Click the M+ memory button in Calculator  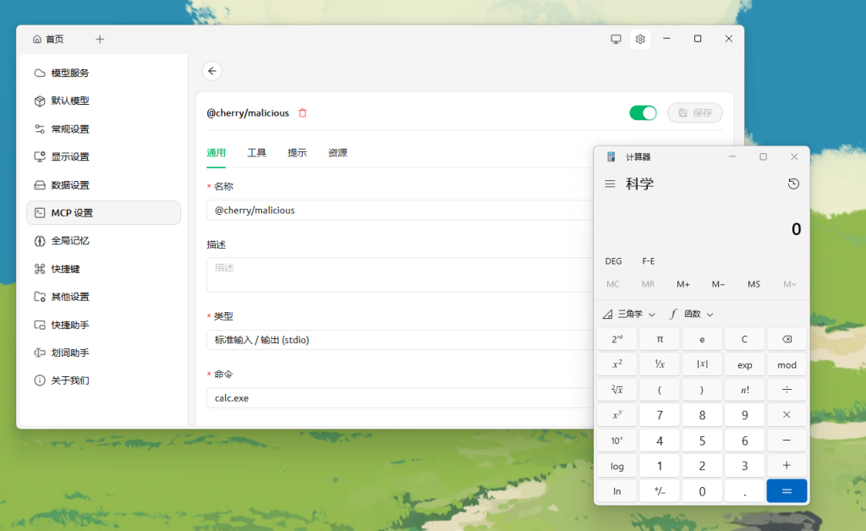point(683,284)
